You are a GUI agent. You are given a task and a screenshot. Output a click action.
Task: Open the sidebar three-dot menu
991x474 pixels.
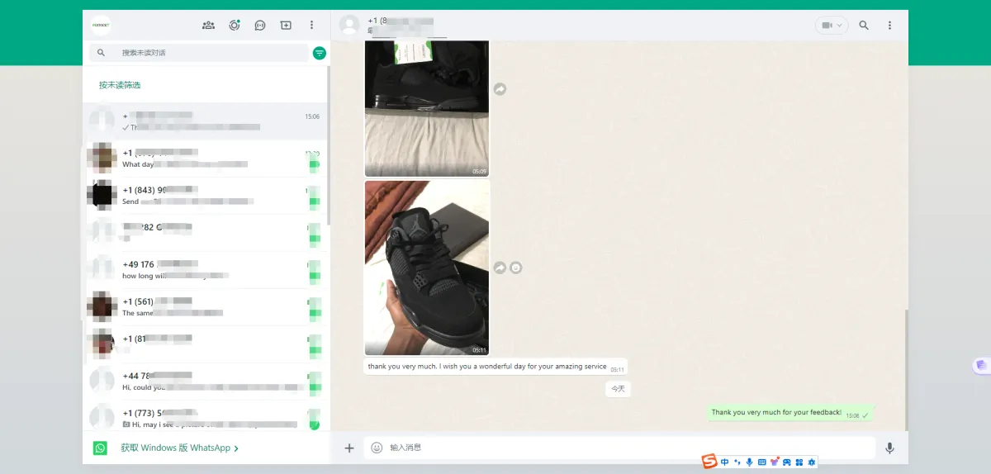[x=311, y=26]
